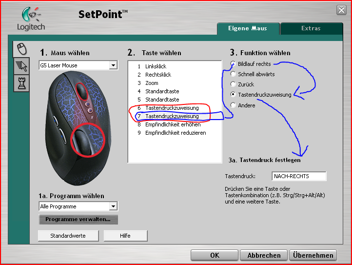The width and height of the screenshot is (352, 265).
Task: Confirm with the OK button
Action: click(215, 255)
